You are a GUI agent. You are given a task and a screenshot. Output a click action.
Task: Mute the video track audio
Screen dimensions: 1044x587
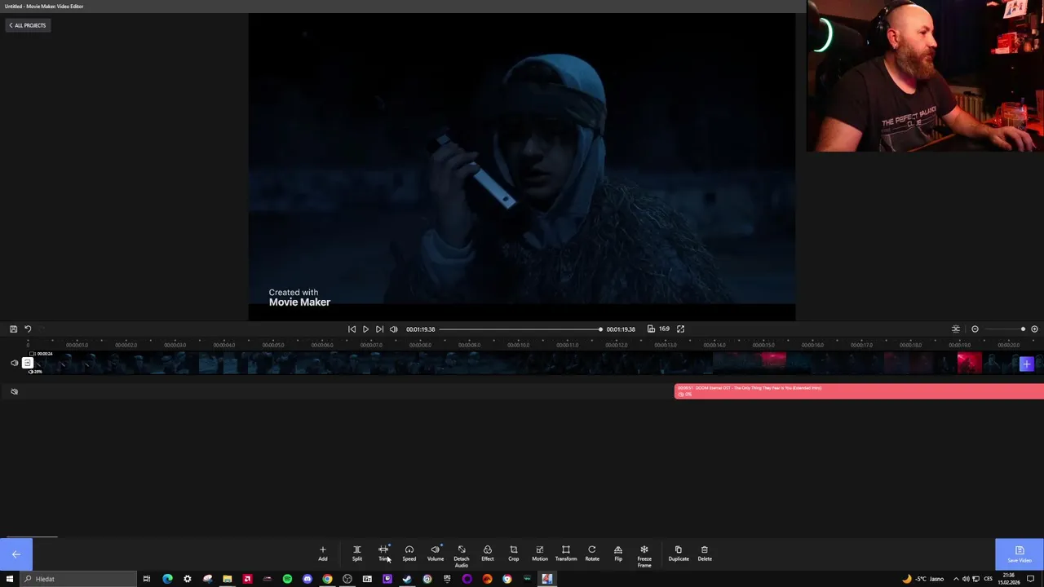[x=14, y=363]
